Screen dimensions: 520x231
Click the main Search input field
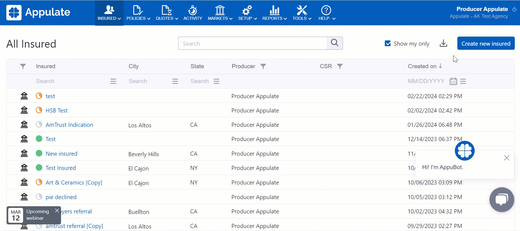252,43
